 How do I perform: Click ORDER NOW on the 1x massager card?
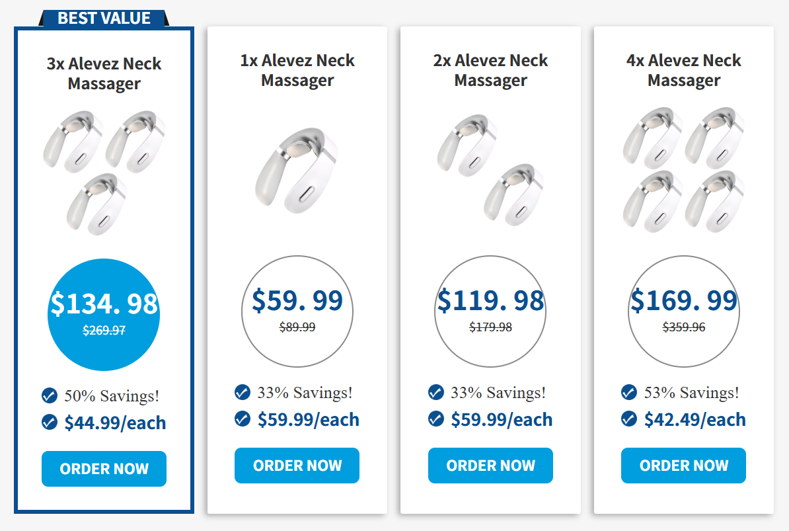coord(297,466)
